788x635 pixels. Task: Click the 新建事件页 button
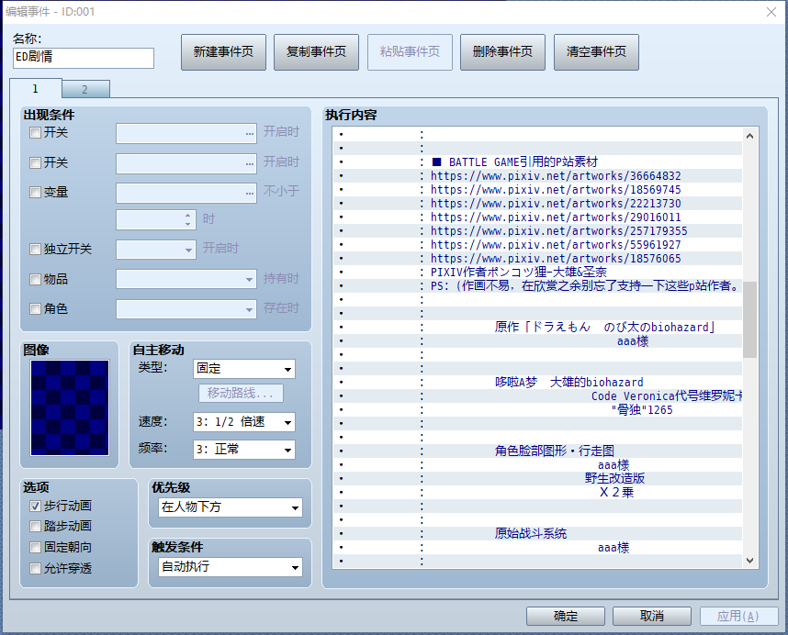point(224,52)
